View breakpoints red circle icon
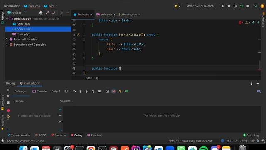This screenshot has width=266, height=150. [x=8, y=110]
